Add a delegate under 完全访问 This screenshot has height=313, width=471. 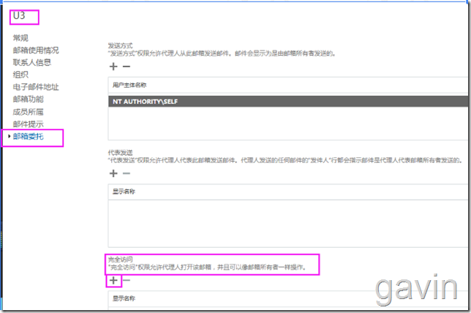click(113, 280)
